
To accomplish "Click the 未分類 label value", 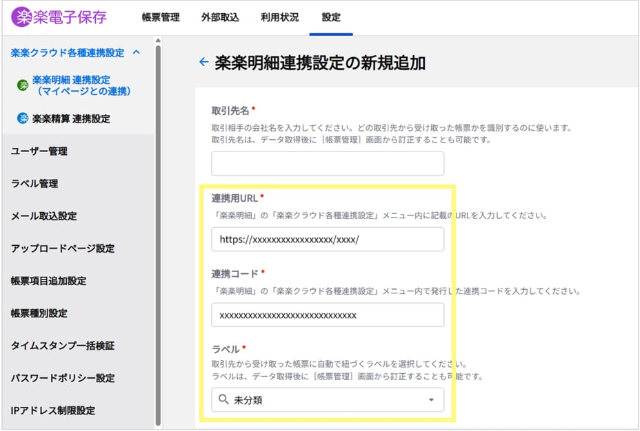I will pyautogui.click(x=248, y=400).
